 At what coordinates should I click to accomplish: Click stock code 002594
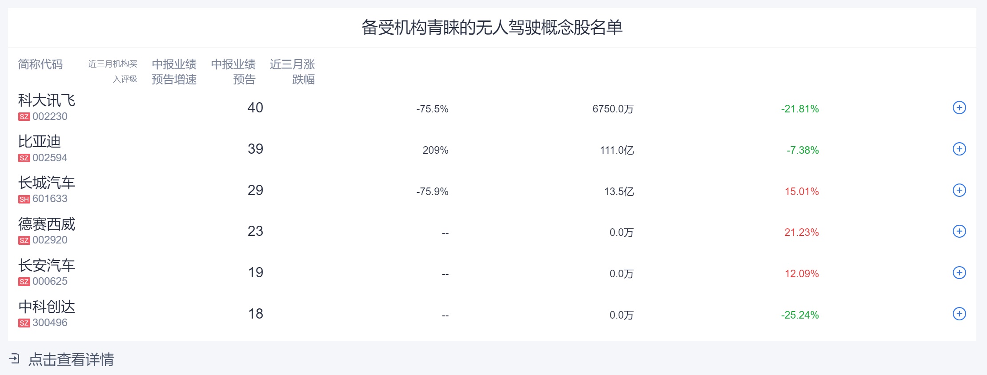(x=50, y=158)
